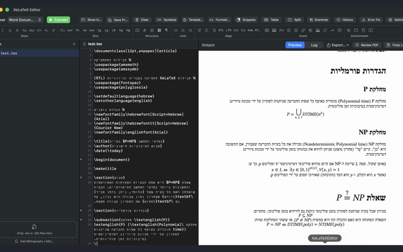Screen dimensions: 403x252
Task: Set LTR direction in Align group
Action: pyautogui.click(x=229, y=30)
